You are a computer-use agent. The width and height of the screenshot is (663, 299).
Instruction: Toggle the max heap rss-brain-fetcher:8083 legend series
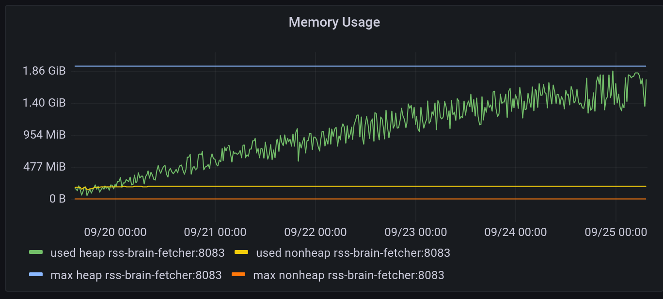136,275
